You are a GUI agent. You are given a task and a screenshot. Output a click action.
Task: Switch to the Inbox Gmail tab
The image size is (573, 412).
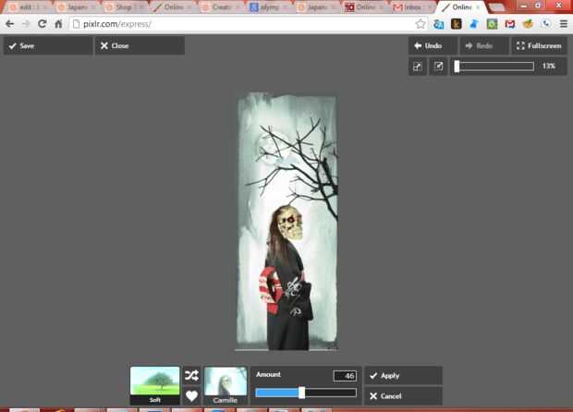click(412, 7)
